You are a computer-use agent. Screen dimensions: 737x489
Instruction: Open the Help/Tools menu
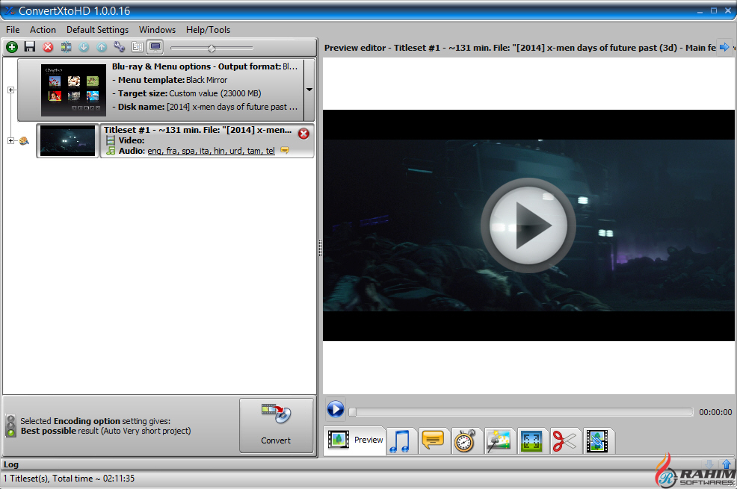point(208,30)
